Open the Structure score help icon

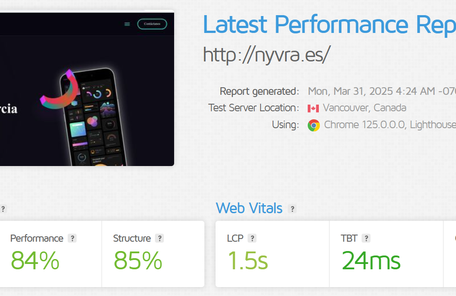pos(159,238)
